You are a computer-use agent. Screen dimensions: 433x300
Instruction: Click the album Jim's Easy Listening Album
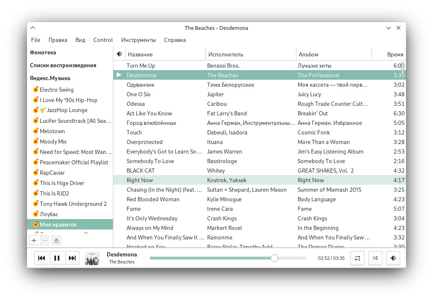click(x=330, y=151)
